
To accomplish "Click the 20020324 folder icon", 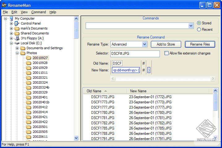I will 29,82.
